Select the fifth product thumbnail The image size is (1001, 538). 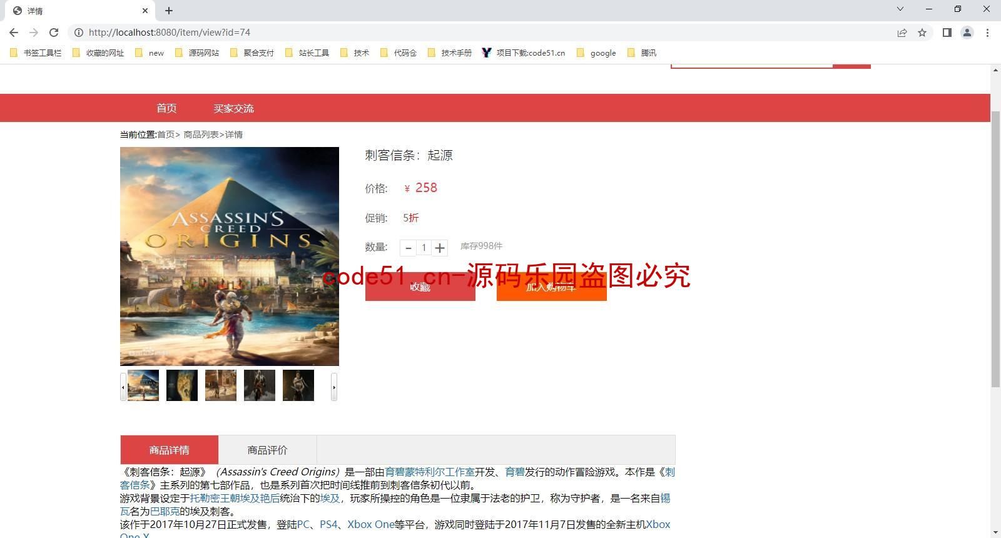point(298,385)
